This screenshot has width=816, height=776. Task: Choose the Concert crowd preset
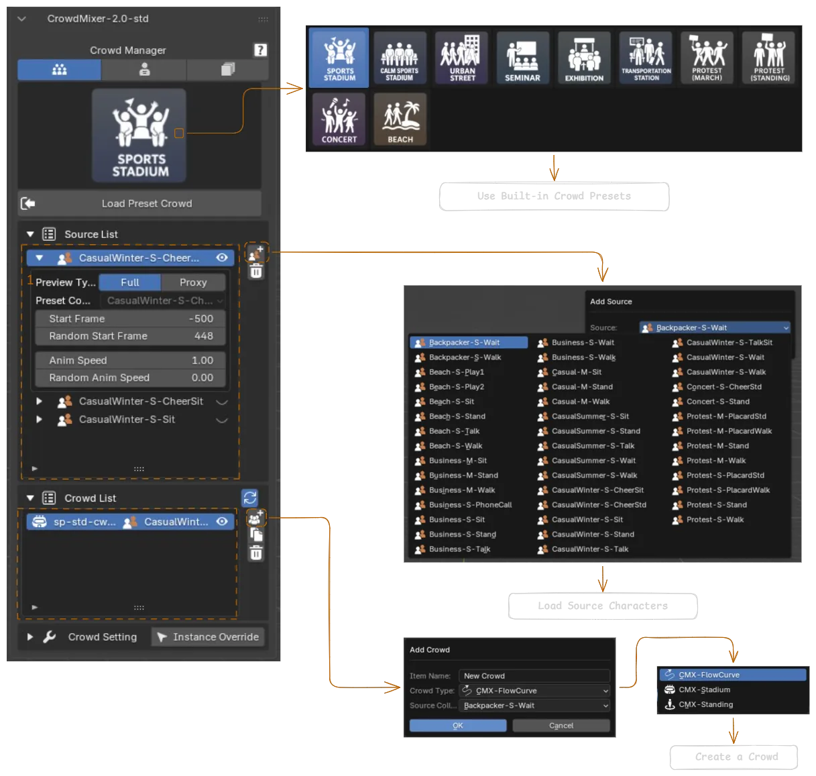[339, 119]
